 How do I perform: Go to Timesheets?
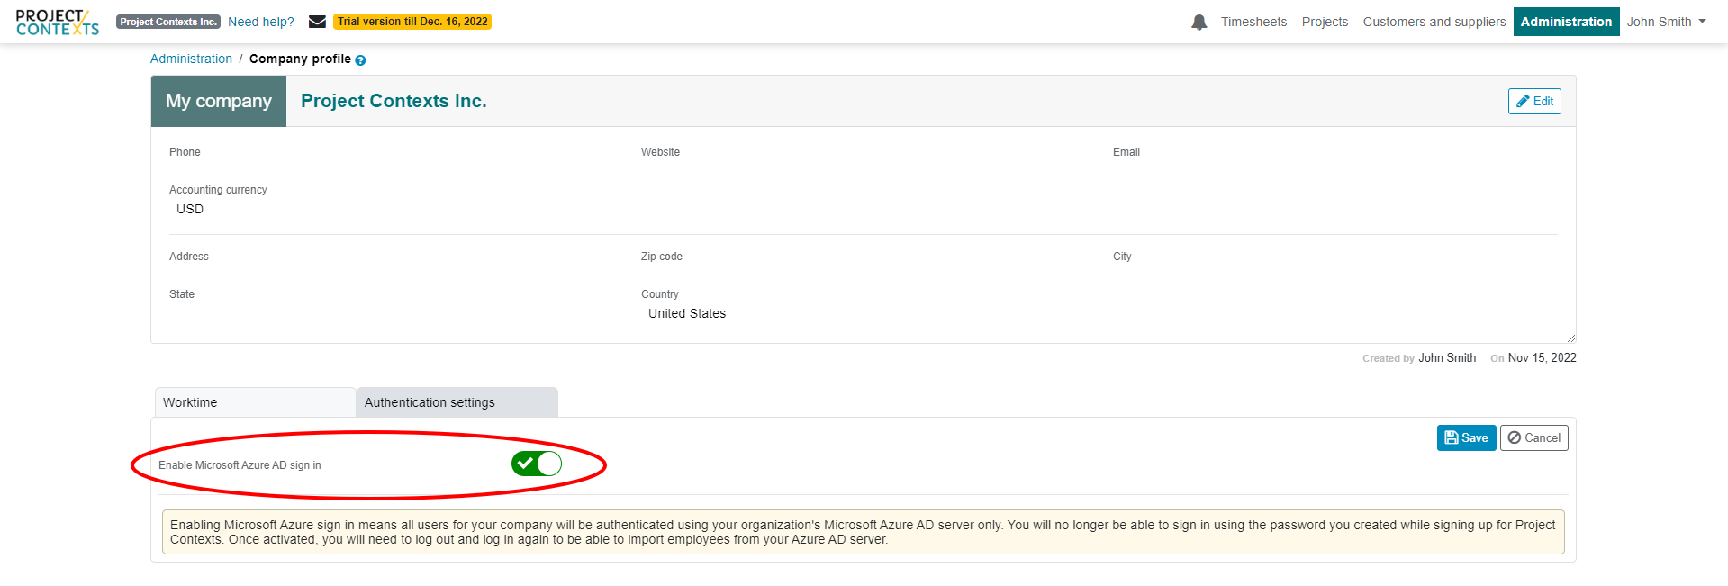(1253, 22)
